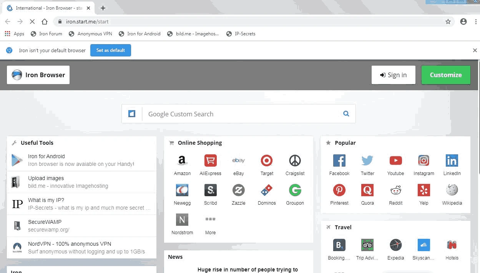Bookmark this page with the star
Viewport: 480px width, 273px height.
[448, 22]
